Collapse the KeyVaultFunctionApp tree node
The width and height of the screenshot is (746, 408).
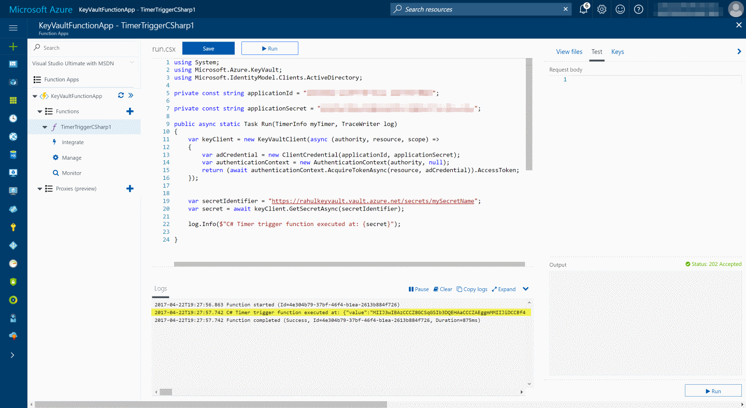35,96
